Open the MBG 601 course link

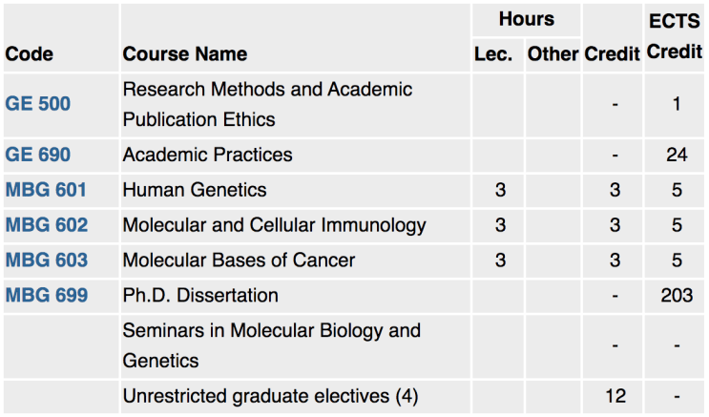tap(46, 190)
